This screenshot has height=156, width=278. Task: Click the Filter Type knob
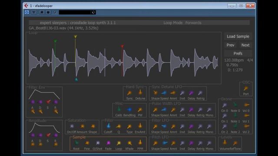[129, 126]
